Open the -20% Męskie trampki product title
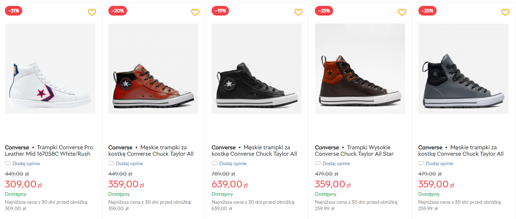 pyautogui.click(x=151, y=151)
